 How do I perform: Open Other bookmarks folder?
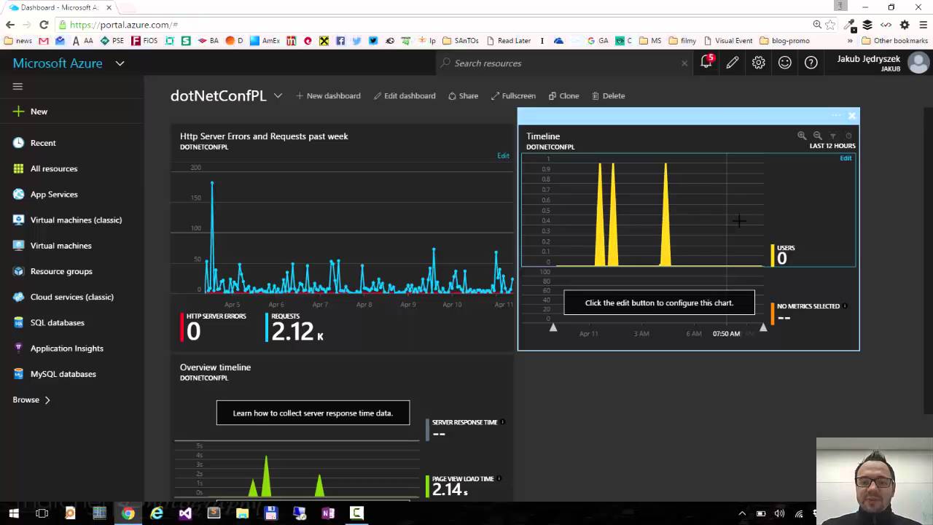pos(894,41)
